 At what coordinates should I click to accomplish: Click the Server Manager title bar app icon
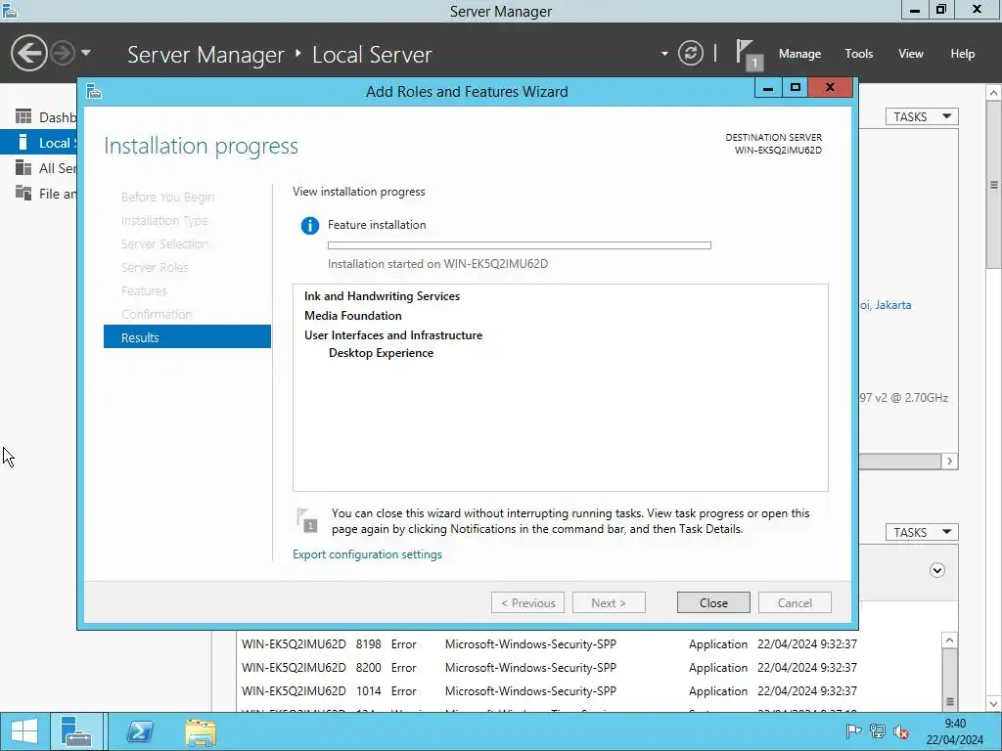tap(10, 10)
